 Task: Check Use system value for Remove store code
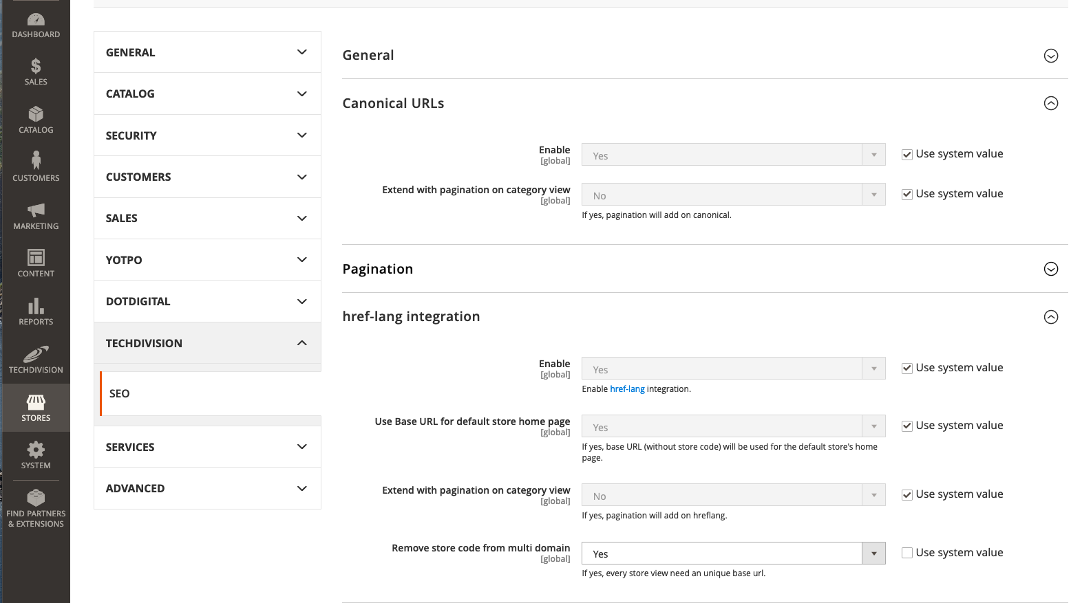pyautogui.click(x=906, y=552)
